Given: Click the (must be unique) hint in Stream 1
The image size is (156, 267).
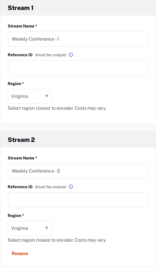Looking at the screenshot, I should 51,55.
